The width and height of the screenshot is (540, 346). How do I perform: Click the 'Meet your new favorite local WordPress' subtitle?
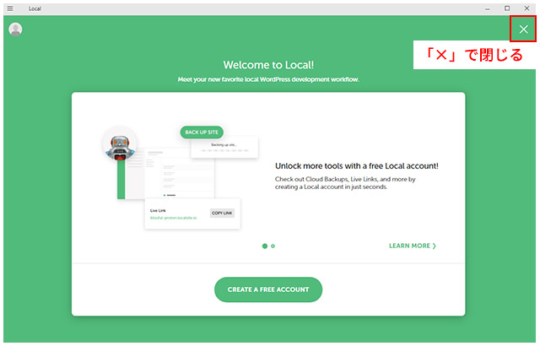[x=268, y=79]
